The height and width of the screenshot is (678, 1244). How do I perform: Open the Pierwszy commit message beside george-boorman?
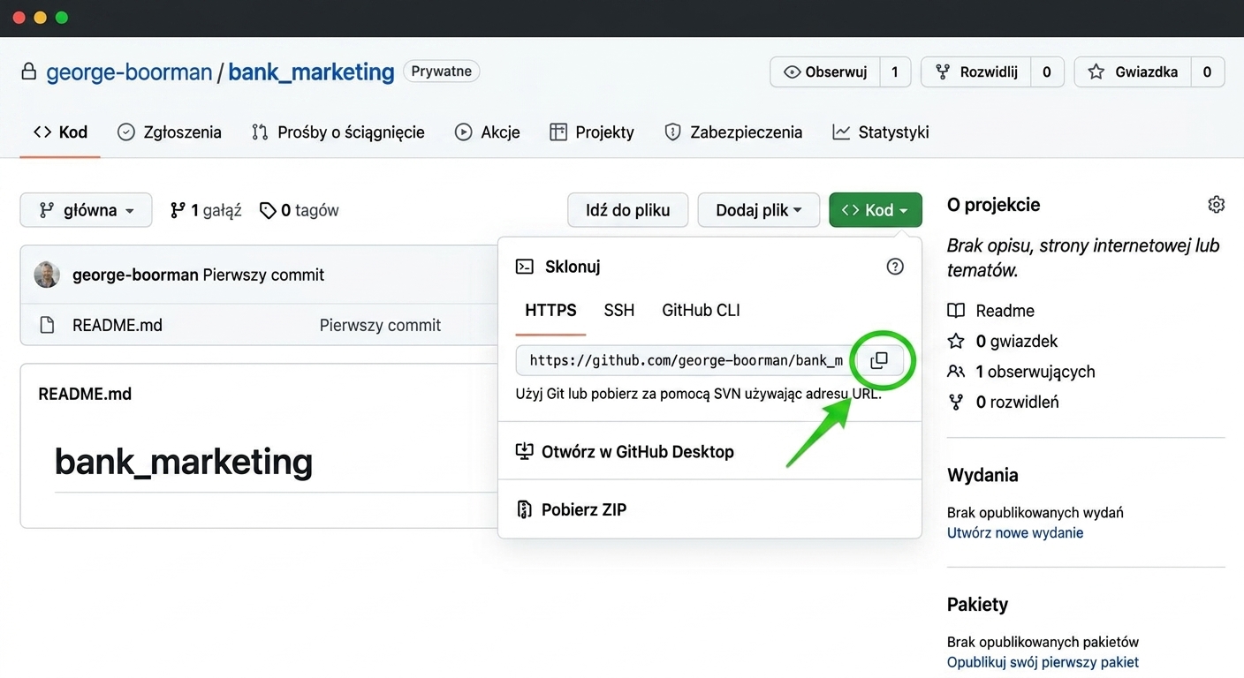(263, 275)
